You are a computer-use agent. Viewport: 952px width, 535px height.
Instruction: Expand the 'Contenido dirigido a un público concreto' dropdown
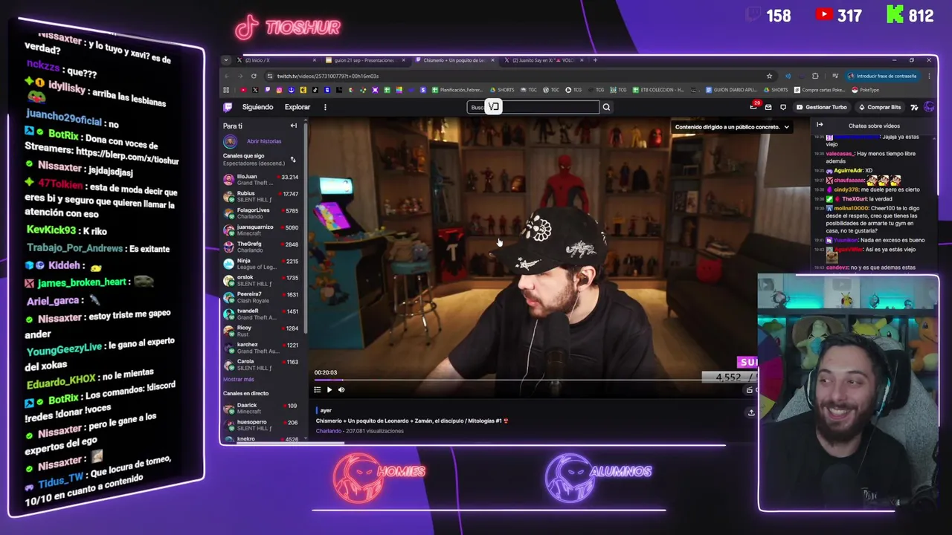click(x=733, y=127)
